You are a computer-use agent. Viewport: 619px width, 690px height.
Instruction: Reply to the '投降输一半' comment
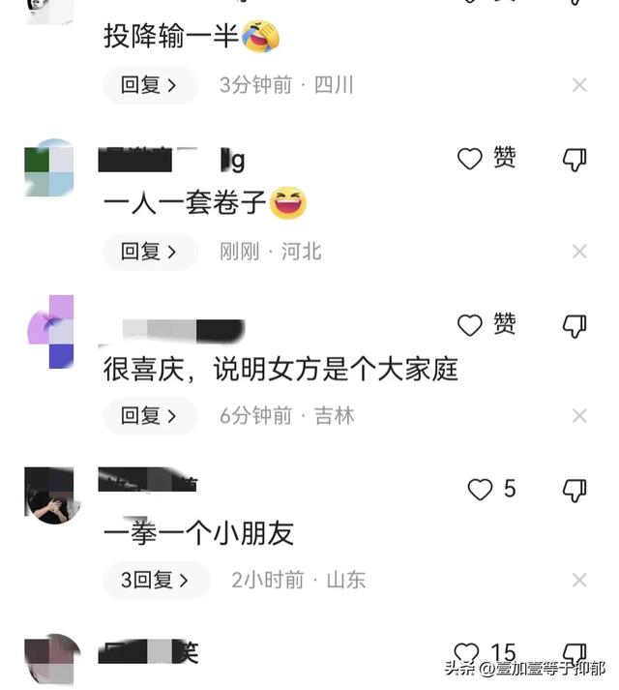[150, 85]
